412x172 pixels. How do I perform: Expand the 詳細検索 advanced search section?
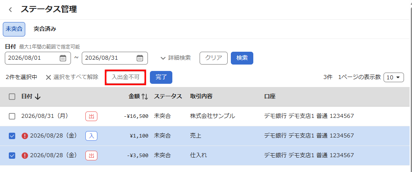[176, 58]
